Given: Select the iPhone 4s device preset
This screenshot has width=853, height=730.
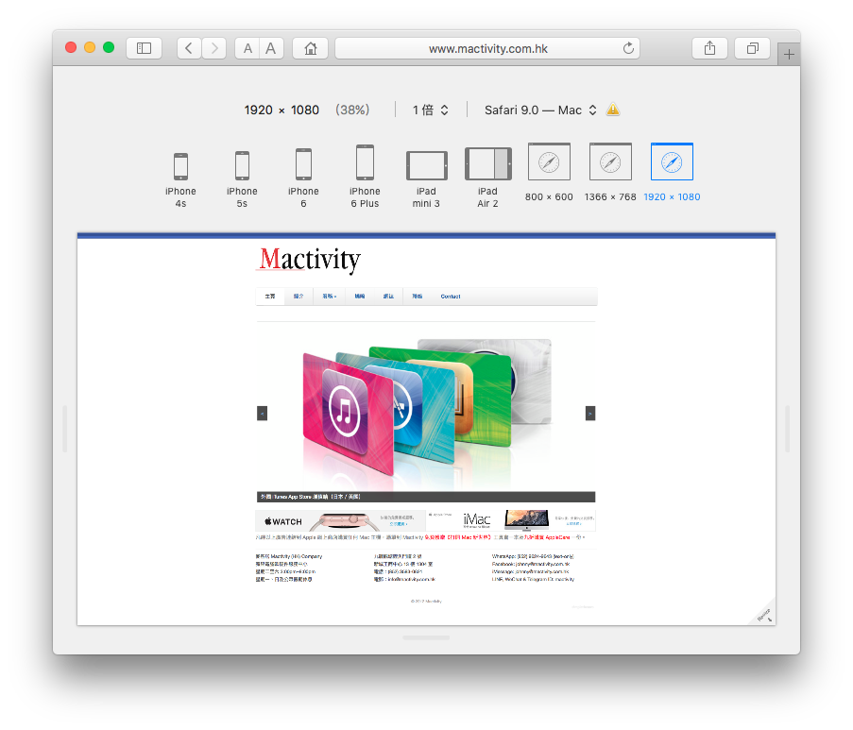Looking at the screenshot, I should point(180,180).
